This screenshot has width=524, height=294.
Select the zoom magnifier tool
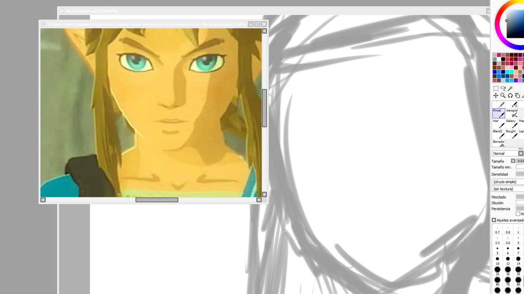(503, 96)
